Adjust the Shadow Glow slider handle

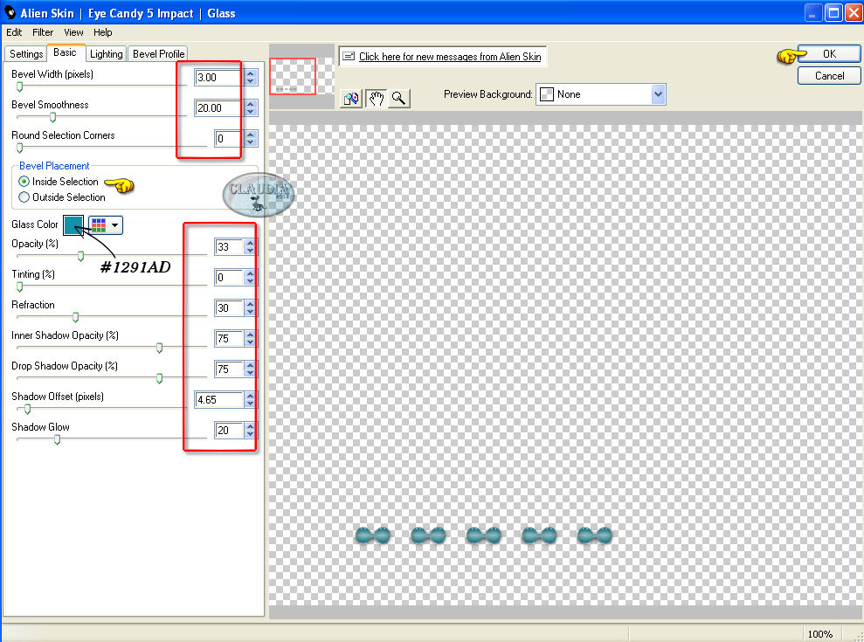click(x=58, y=439)
